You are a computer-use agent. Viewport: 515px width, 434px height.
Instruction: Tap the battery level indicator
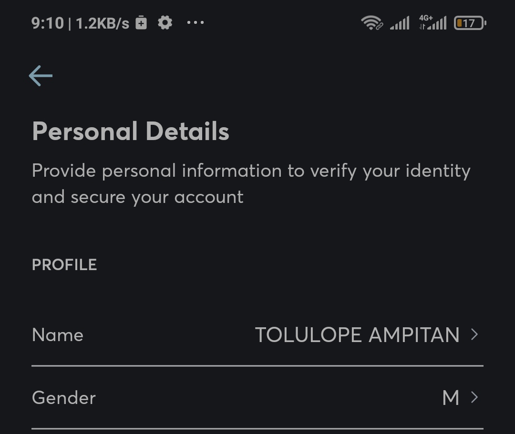click(470, 23)
